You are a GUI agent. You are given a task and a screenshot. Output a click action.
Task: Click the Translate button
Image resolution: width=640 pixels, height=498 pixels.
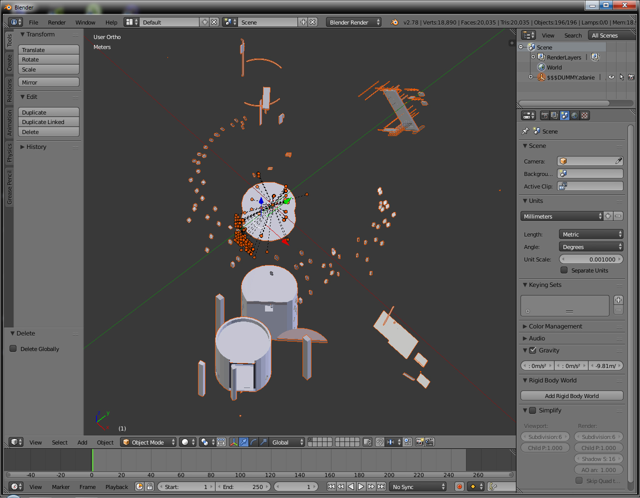48,49
